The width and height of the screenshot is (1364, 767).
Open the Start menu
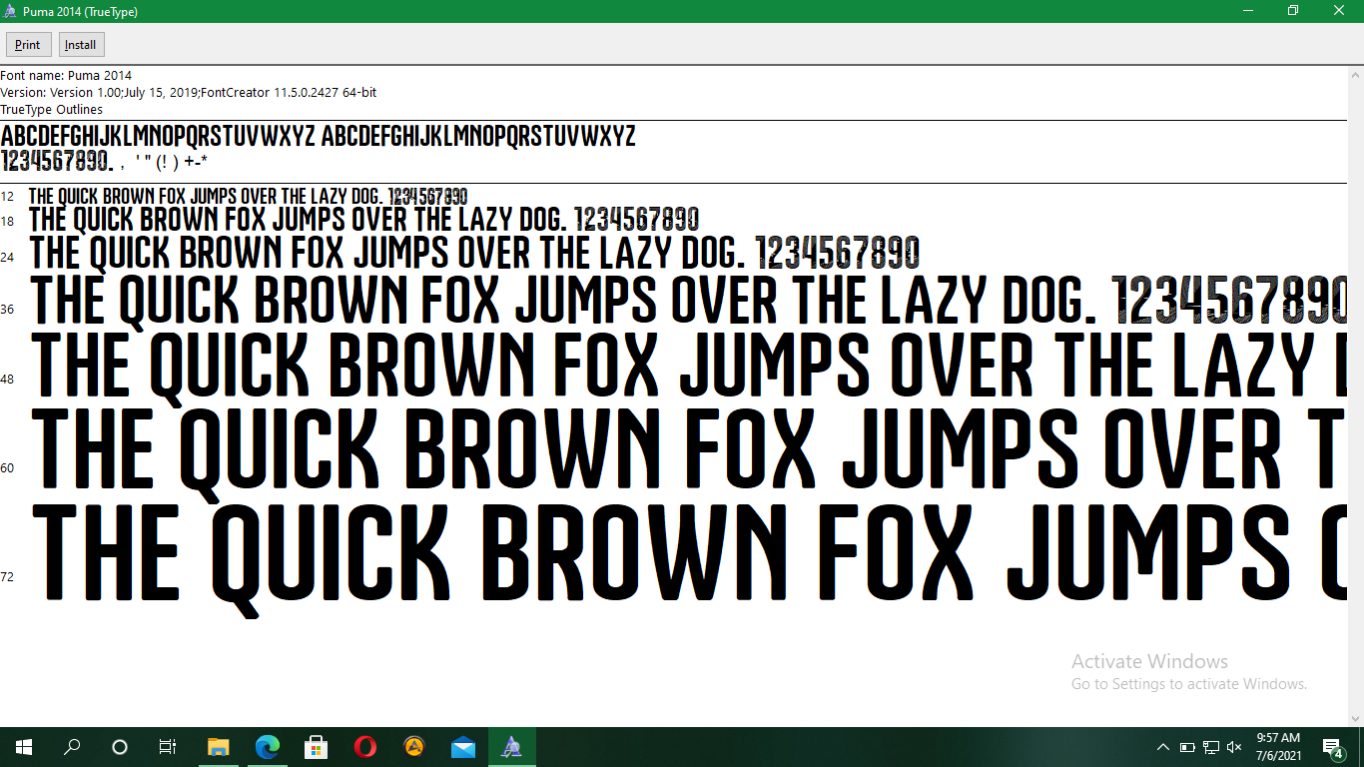click(x=22, y=746)
